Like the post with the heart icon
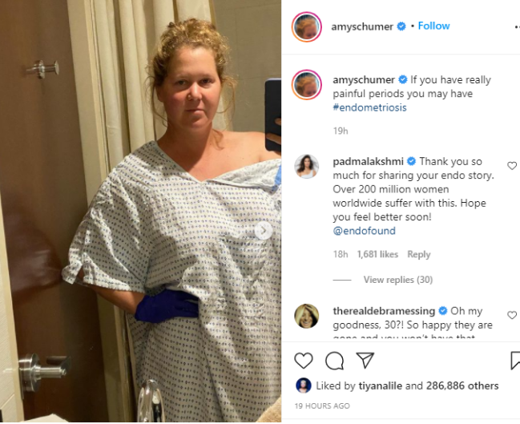The width and height of the screenshot is (520, 424). coord(304,361)
